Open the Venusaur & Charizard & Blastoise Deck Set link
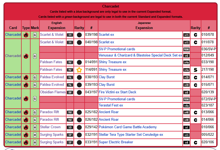Screen dimensions: 220x150 [141, 55]
